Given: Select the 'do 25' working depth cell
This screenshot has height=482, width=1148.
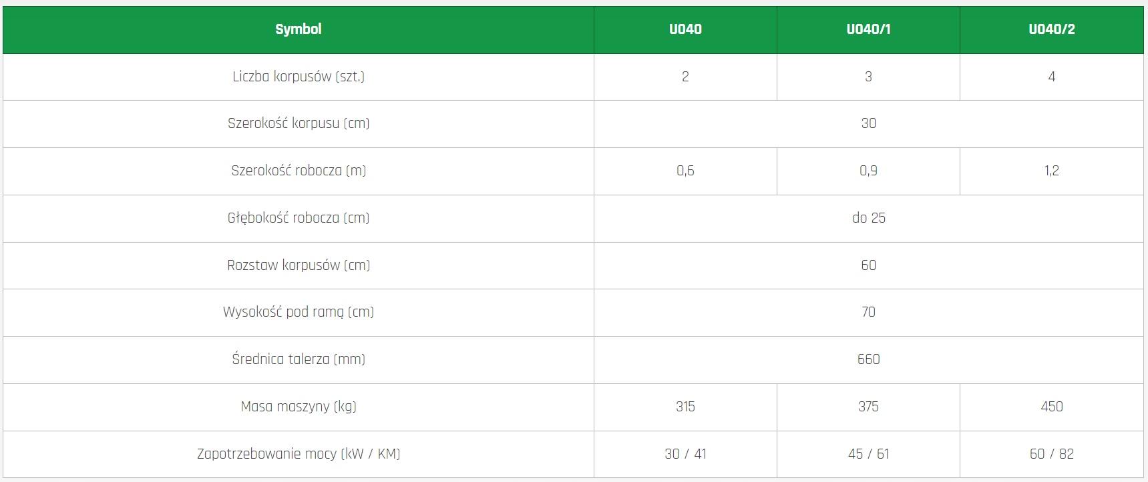Looking at the screenshot, I should [x=868, y=218].
